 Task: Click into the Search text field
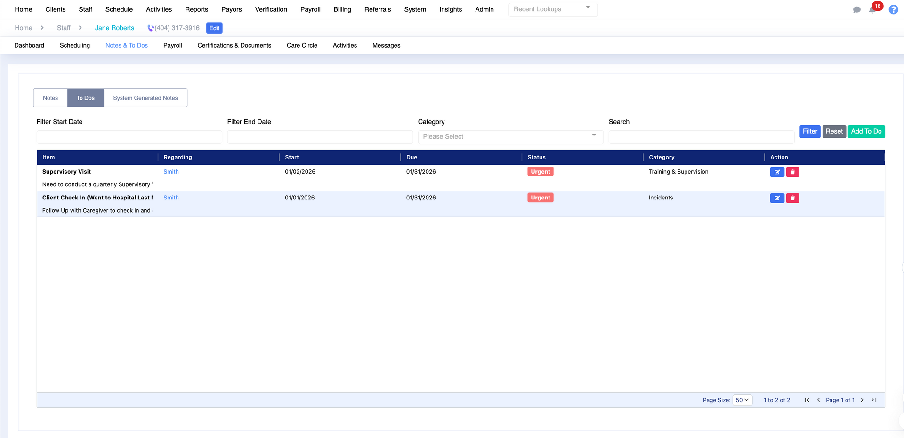702,137
